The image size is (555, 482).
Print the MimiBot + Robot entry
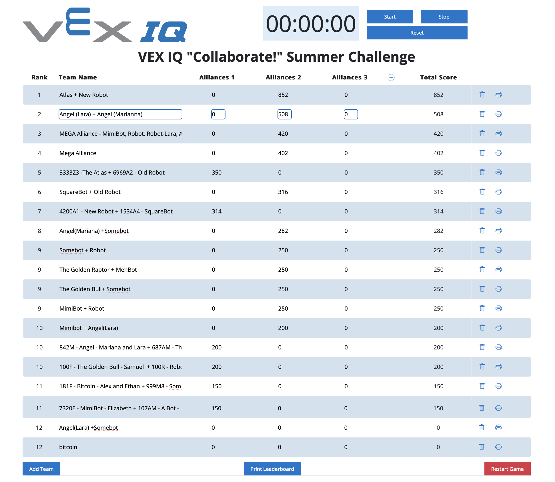pos(498,308)
